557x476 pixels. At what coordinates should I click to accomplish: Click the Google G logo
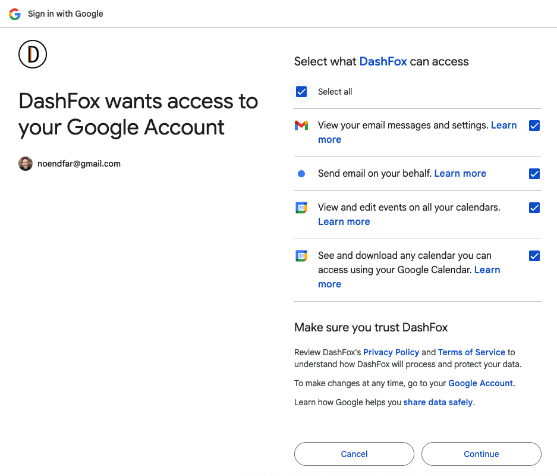coord(15,14)
